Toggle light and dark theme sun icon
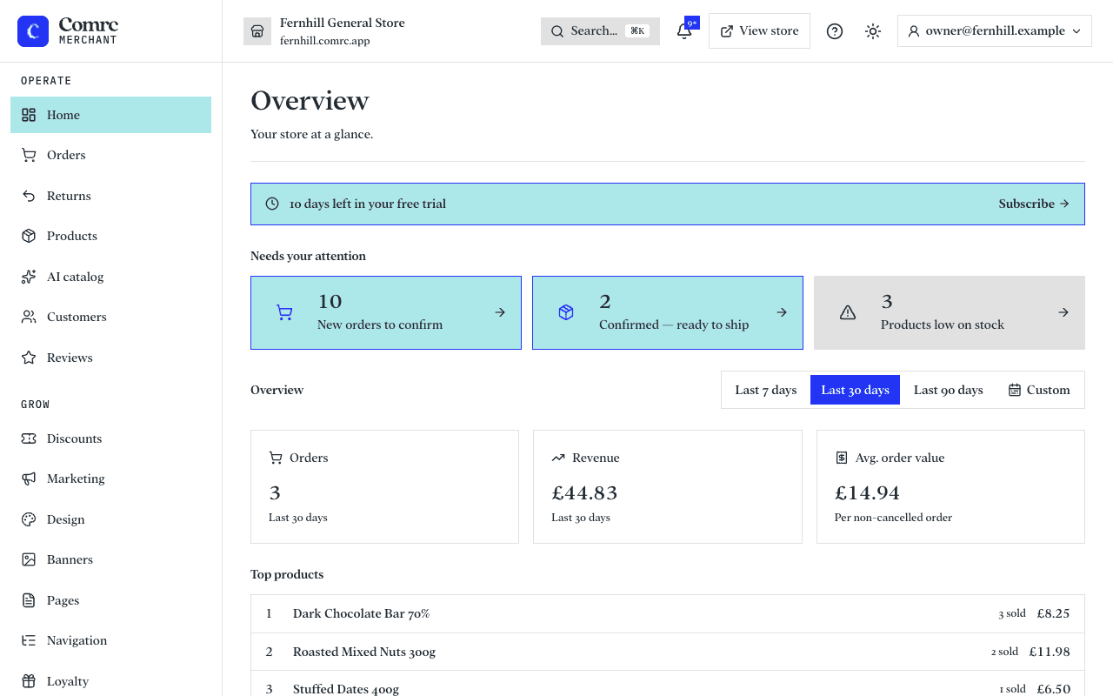 click(873, 31)
